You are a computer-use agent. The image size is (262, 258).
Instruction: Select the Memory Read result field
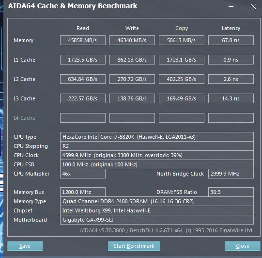(x=83, y=40)
